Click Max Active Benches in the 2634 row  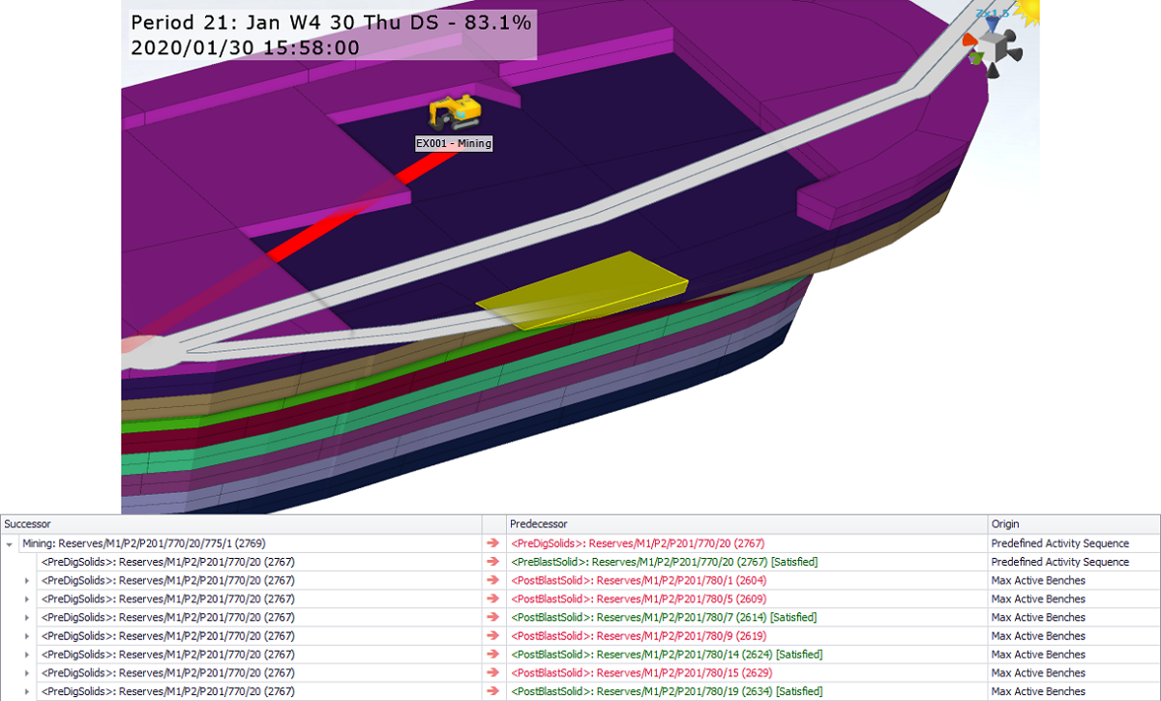[1038, 691]
